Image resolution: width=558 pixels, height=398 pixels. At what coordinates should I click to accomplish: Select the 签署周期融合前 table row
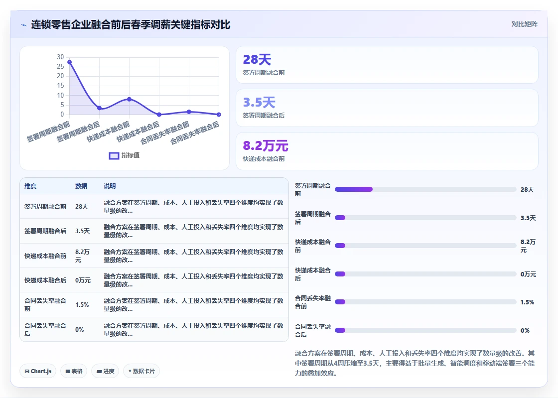tap(154, 206)
